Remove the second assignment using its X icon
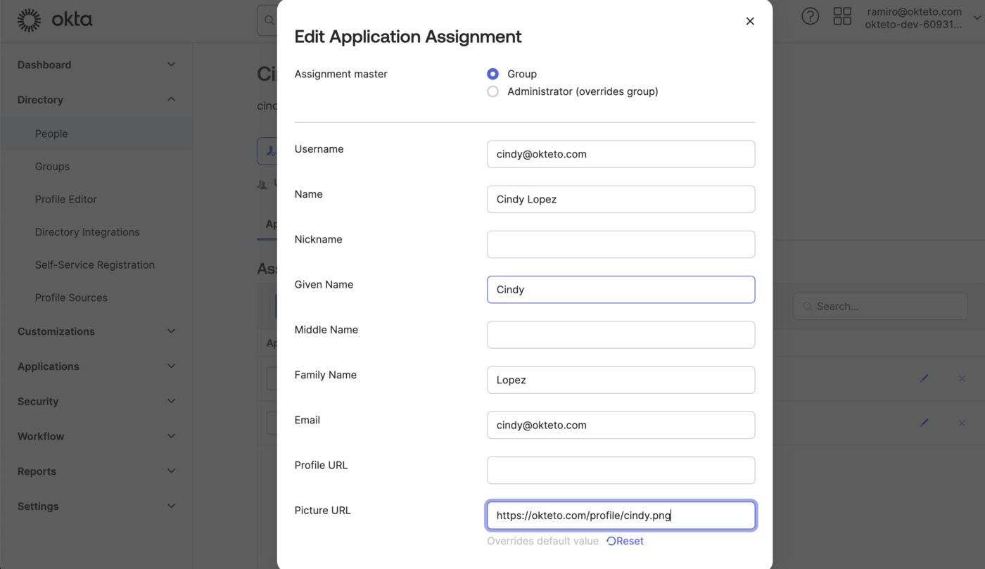Viewport: 985px width, 569px height. (x=962, y=423)
